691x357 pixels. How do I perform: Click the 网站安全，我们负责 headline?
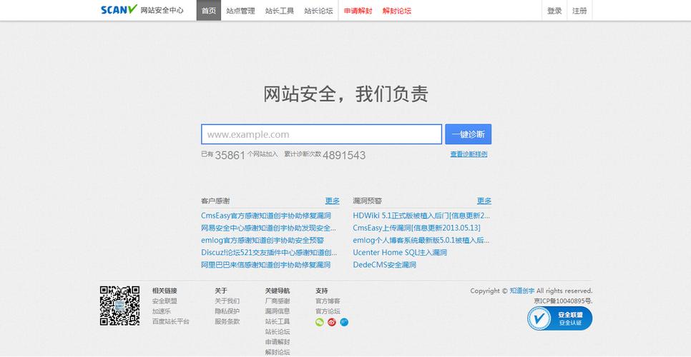(345, 94)
